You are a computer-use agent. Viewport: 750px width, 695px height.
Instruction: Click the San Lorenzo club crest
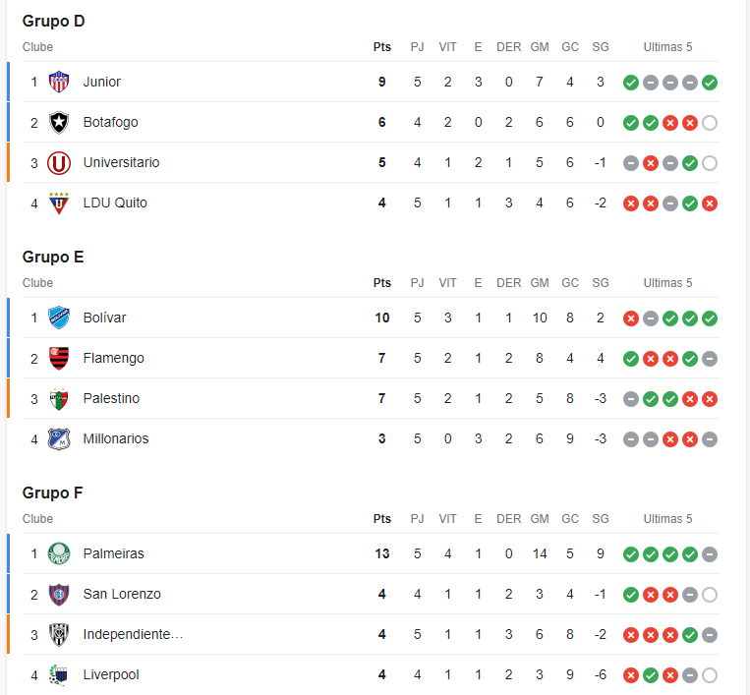click(59, 594)
